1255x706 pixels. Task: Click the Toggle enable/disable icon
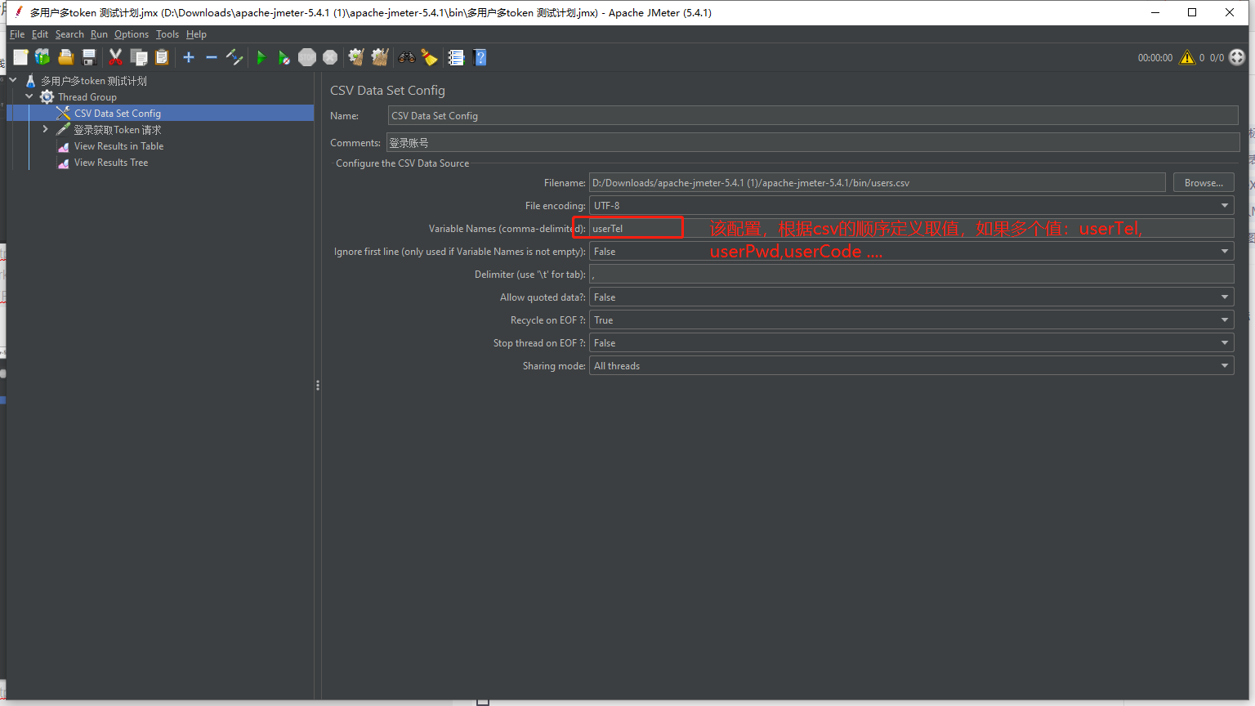pyautogui.click(x=234, y=57)
